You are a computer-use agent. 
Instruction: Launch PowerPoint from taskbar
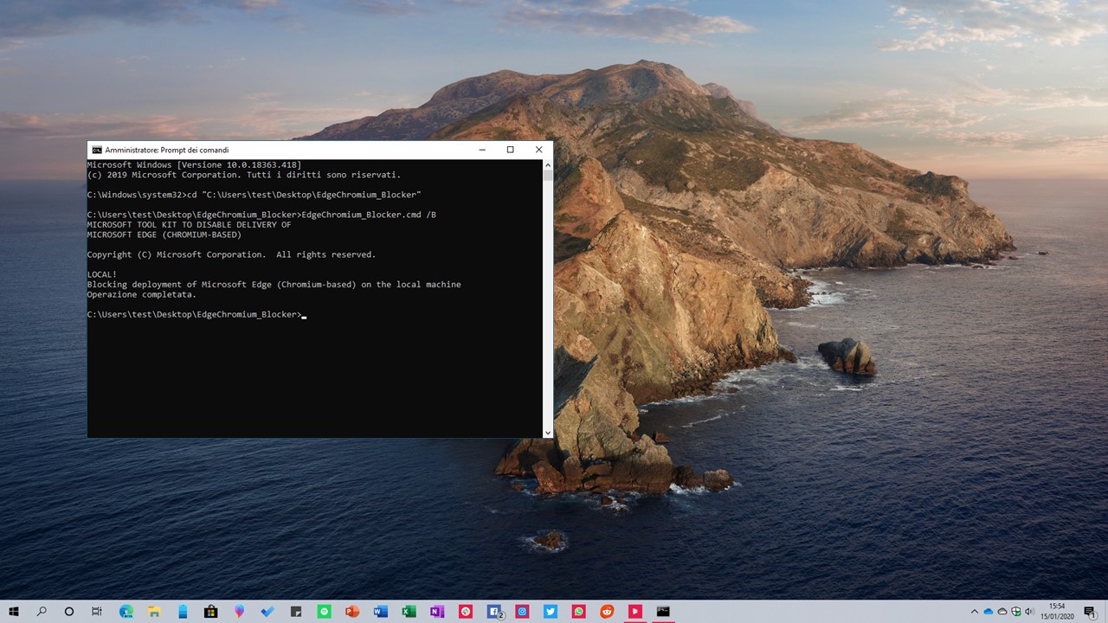coord(352,611)
